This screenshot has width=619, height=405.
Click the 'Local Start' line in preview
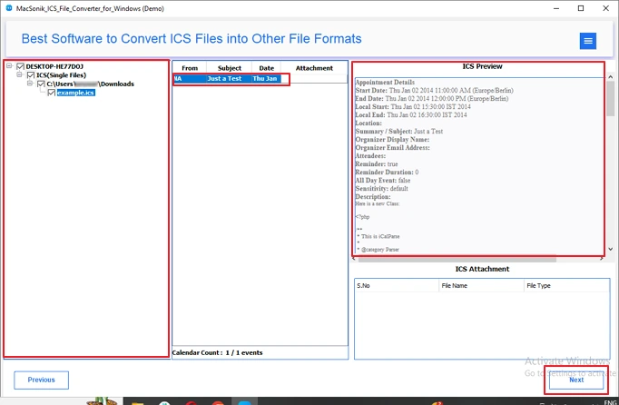tap(413, 106)
